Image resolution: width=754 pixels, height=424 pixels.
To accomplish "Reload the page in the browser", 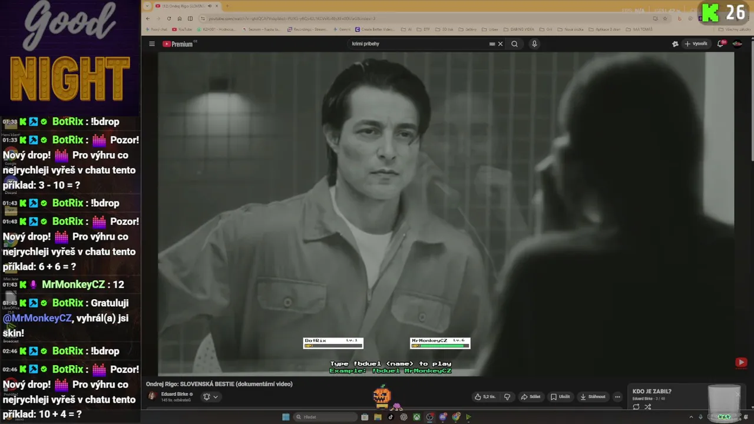I will [x=169, y=19].
